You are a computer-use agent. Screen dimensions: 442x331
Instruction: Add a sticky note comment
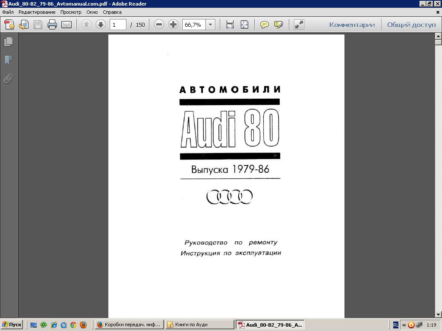click(265, 25)
